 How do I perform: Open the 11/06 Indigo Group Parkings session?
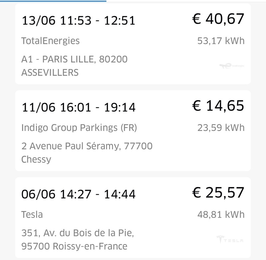[133, 131]
